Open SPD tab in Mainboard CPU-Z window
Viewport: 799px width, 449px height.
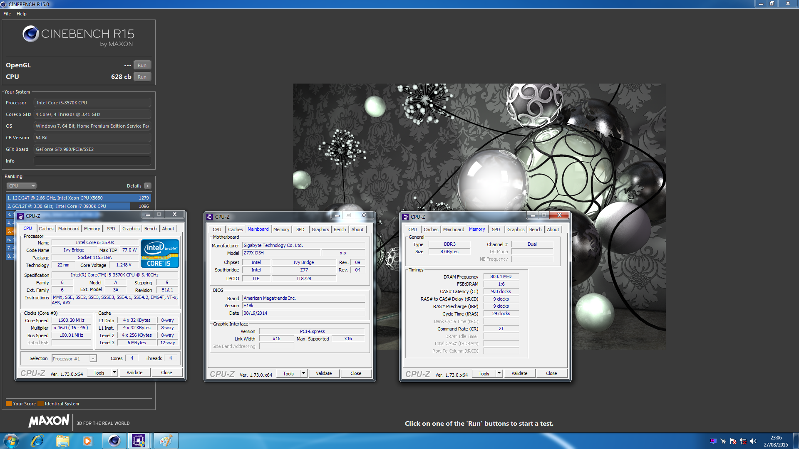pyautogui.click(x=300, y=229)
